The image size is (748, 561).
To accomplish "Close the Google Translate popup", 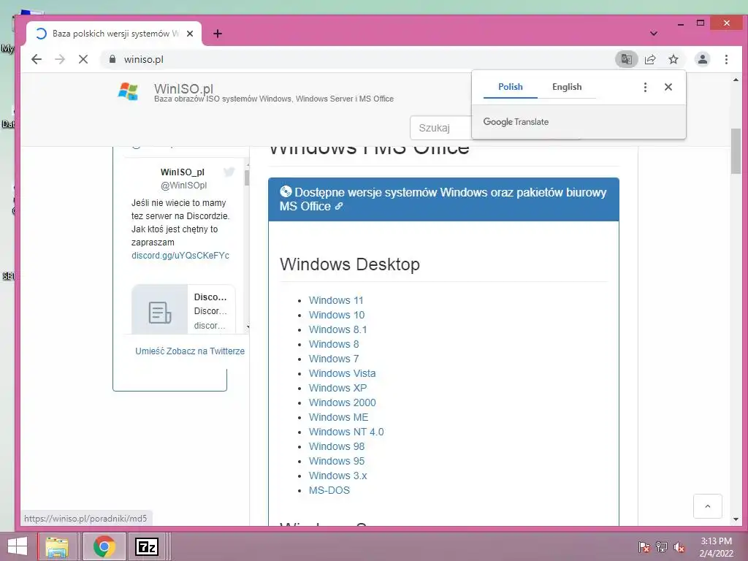I will [x=668, y=87].
